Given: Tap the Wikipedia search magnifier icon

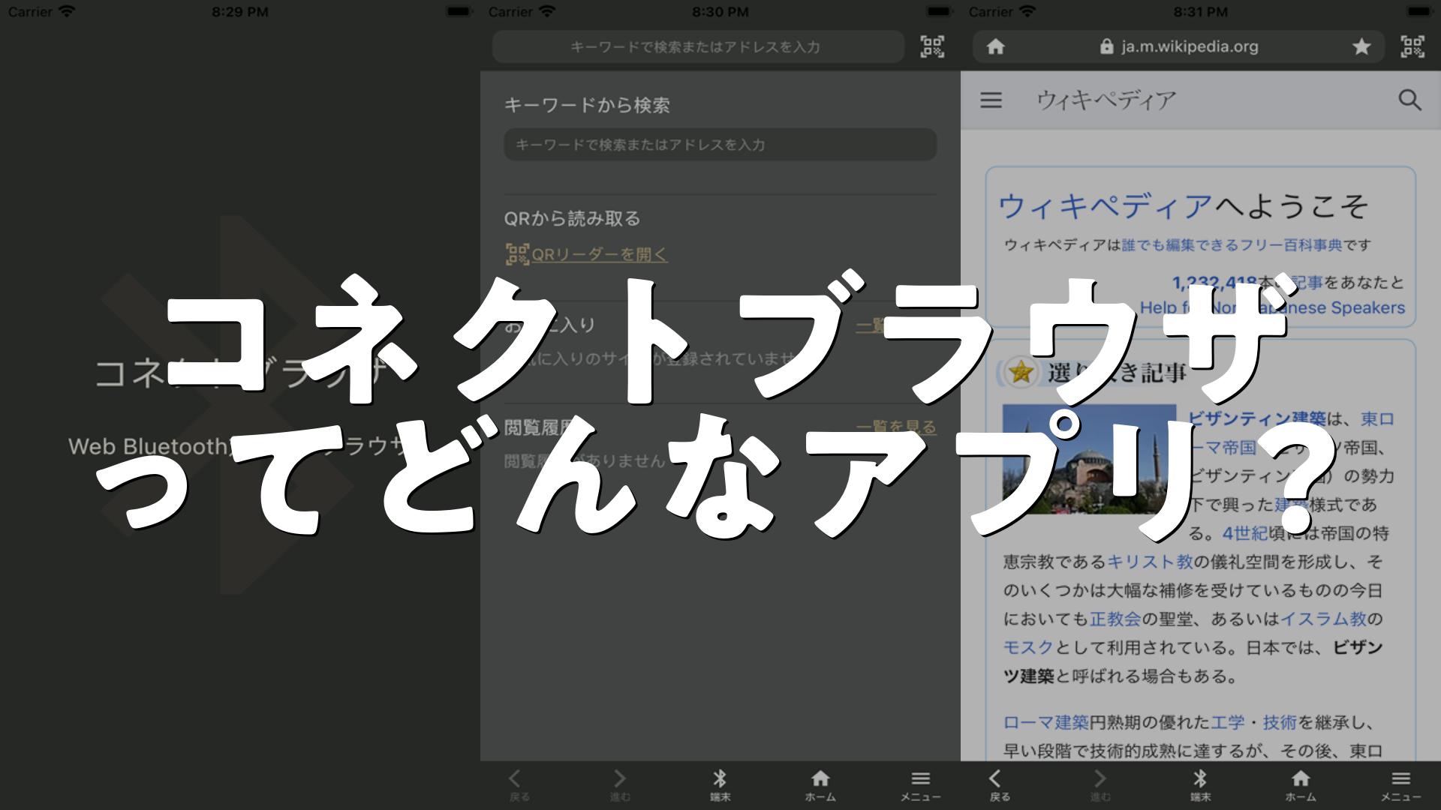Looking at the screenshot, I should [x=1409, y=100].
